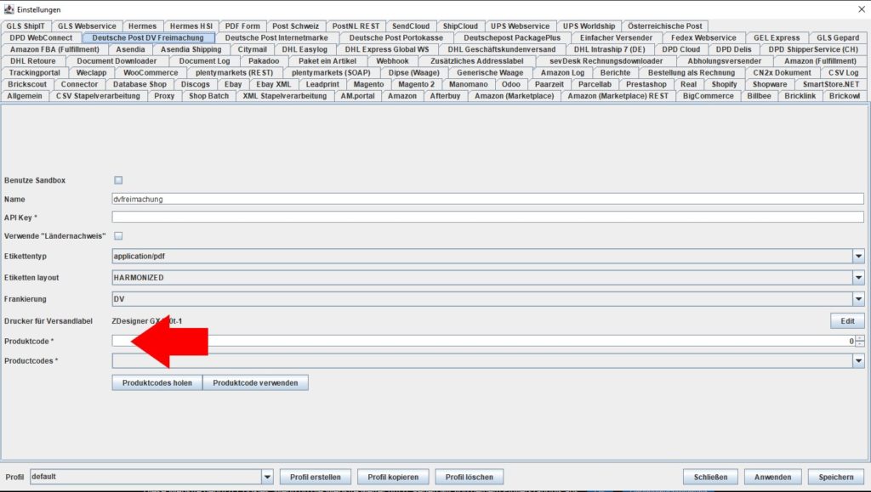871x492 pixels.
Task: Switch to the Berichte tab
Action: pos(615,73)
